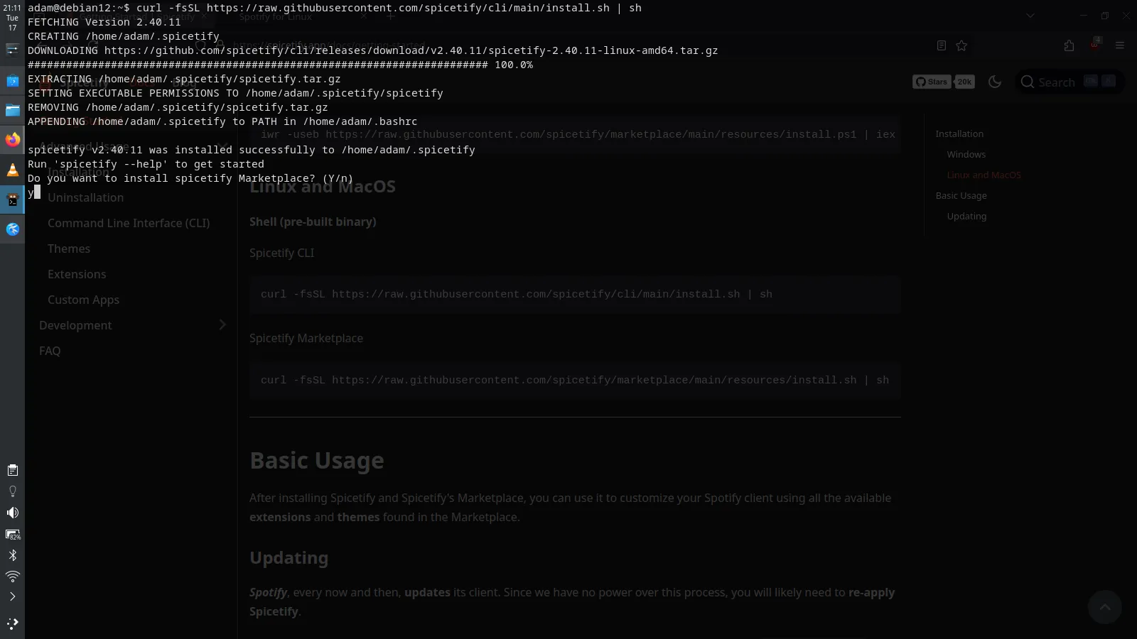Open Extensions in docs sidebar
Image resolution: width=1137 pixels, height=639 pixels.
tap(77, 274)
